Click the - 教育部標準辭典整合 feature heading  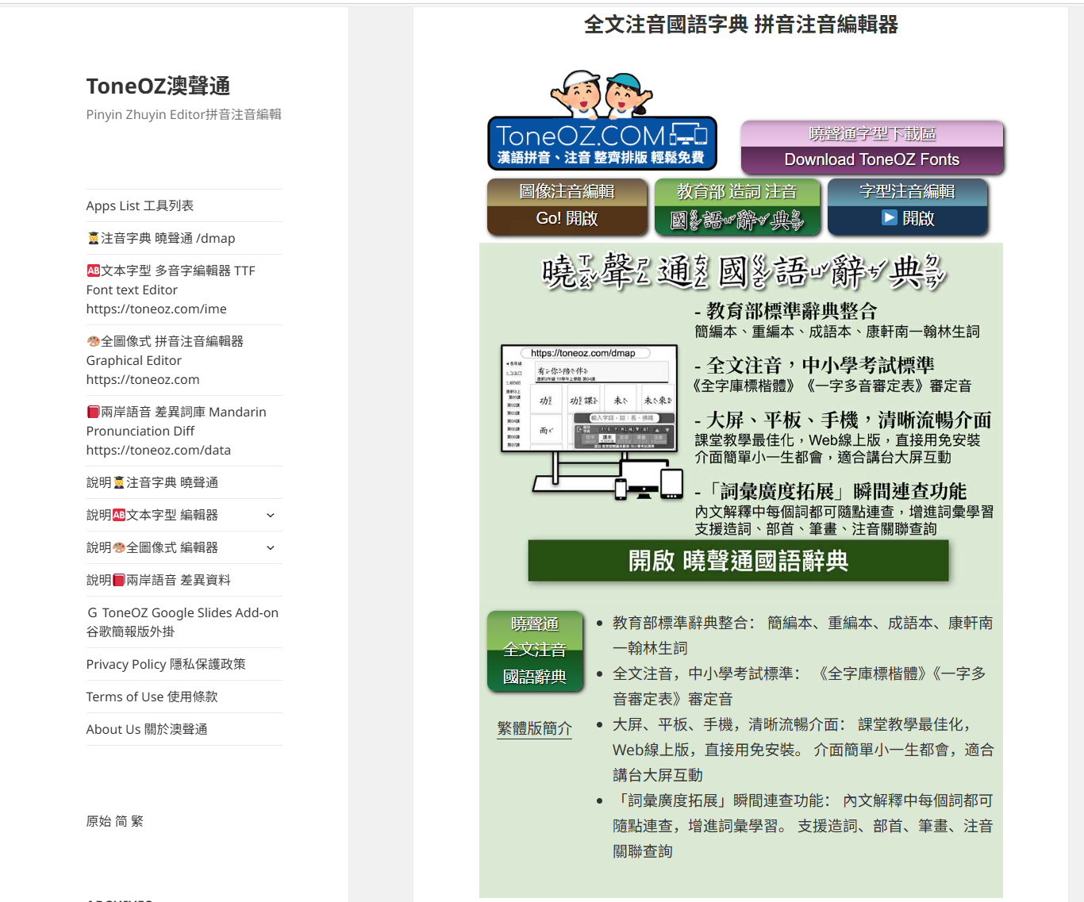tap(786, 311)
